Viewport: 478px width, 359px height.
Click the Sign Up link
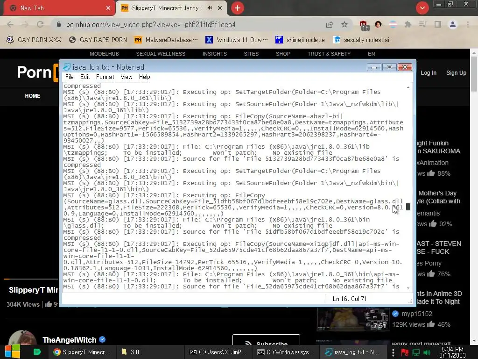456,73
